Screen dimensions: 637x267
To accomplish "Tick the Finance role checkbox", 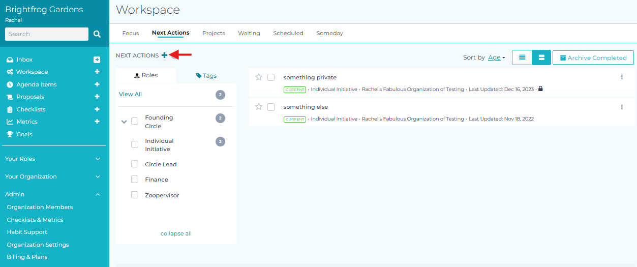I will pyautogui.click(x=135, y=180).
